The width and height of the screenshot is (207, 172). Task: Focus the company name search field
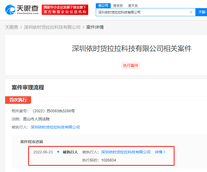coord(143,12)
